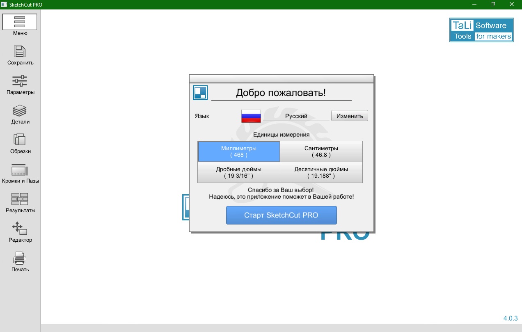Open the Меню hamburger icon
The width and height of the screenshot is (522, 332).
click(20, 22)
